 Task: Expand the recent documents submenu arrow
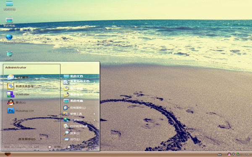(94, 82)
